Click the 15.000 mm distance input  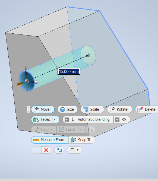pos(69,71)
